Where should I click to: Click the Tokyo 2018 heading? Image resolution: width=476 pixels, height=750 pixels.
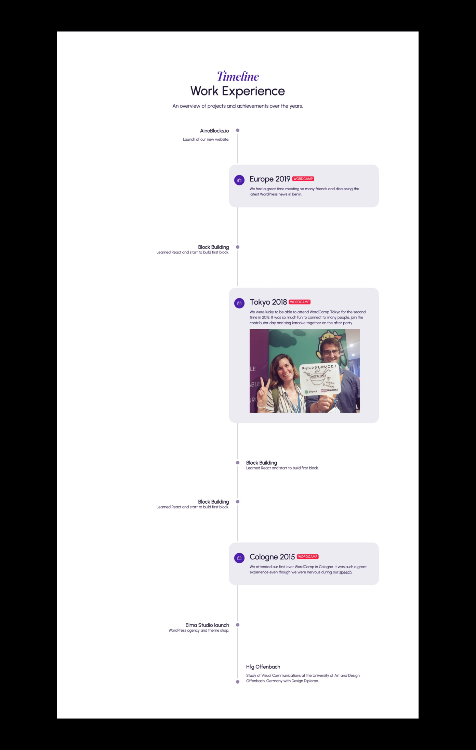coord(268,302)
